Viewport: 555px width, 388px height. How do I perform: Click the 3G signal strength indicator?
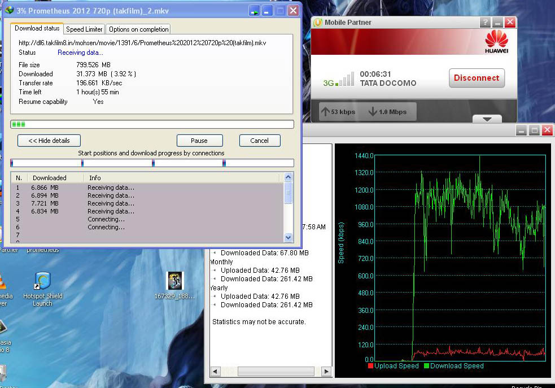click(x=338, y=79)
